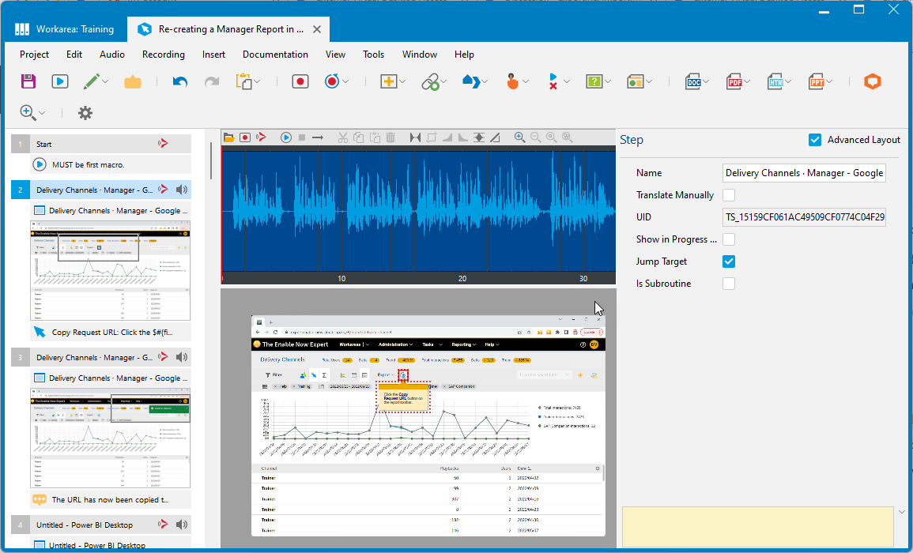Expand the magnifier zoom dropdown arrow
The height and width of the screenshot is (553, 913).
(x=43, y=113)
